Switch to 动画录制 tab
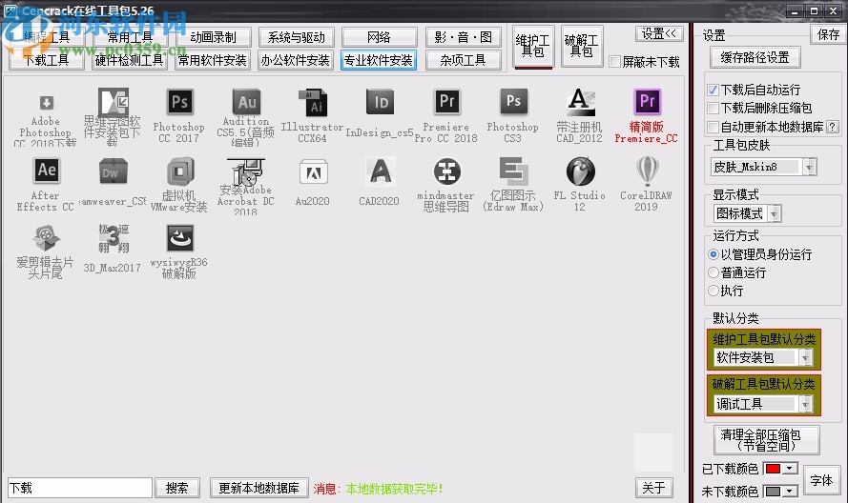Screen dimensions: 848x503 213,37
